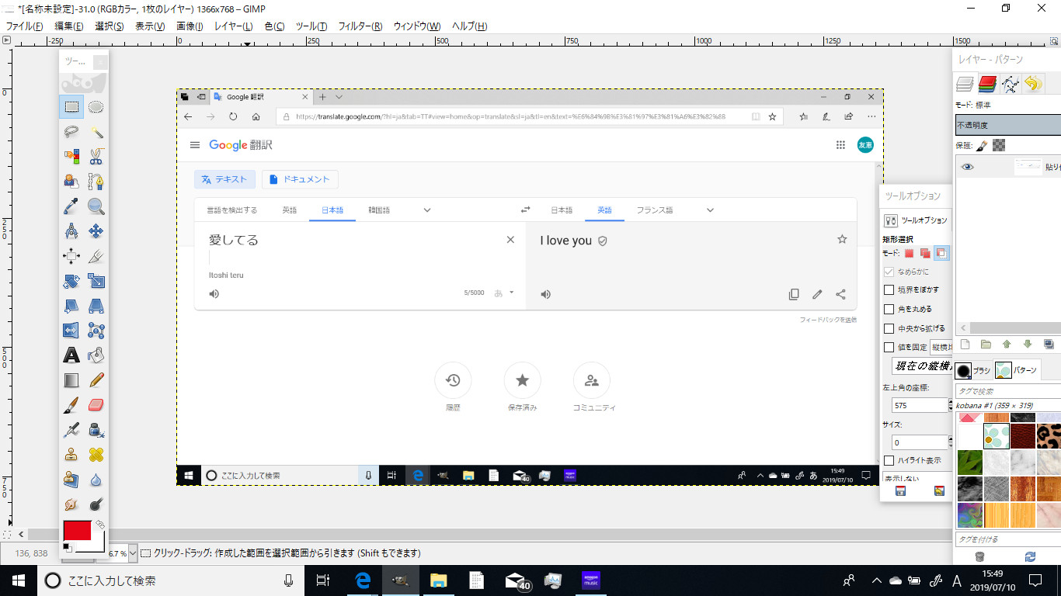Select the Fuzzy Select magic wand tool

pyautogui.click(x=96, y=132)
